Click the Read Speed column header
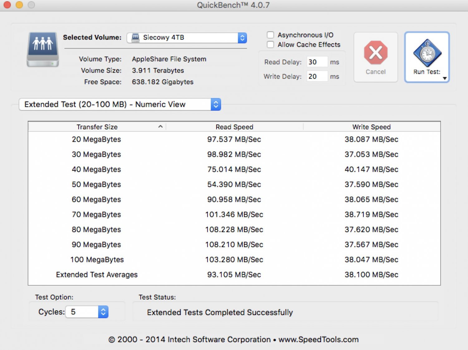Image resolution: width=468 pixels, height=350 pixels. [x=234, y=127]
